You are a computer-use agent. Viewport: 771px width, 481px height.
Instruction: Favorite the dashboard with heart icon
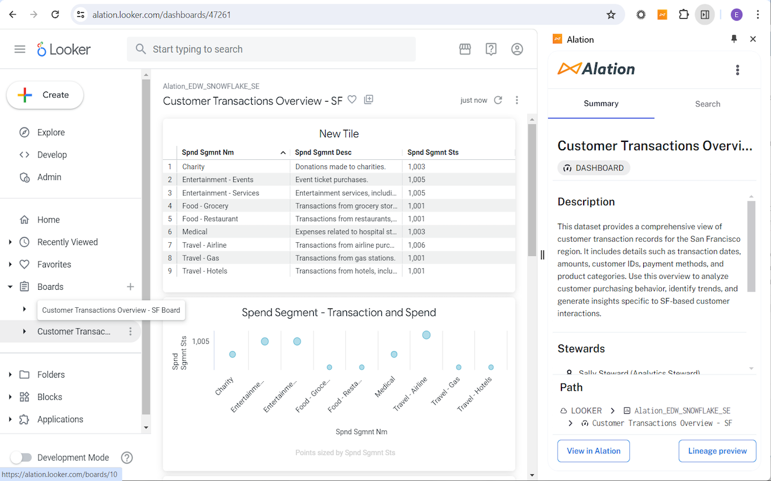352,100
